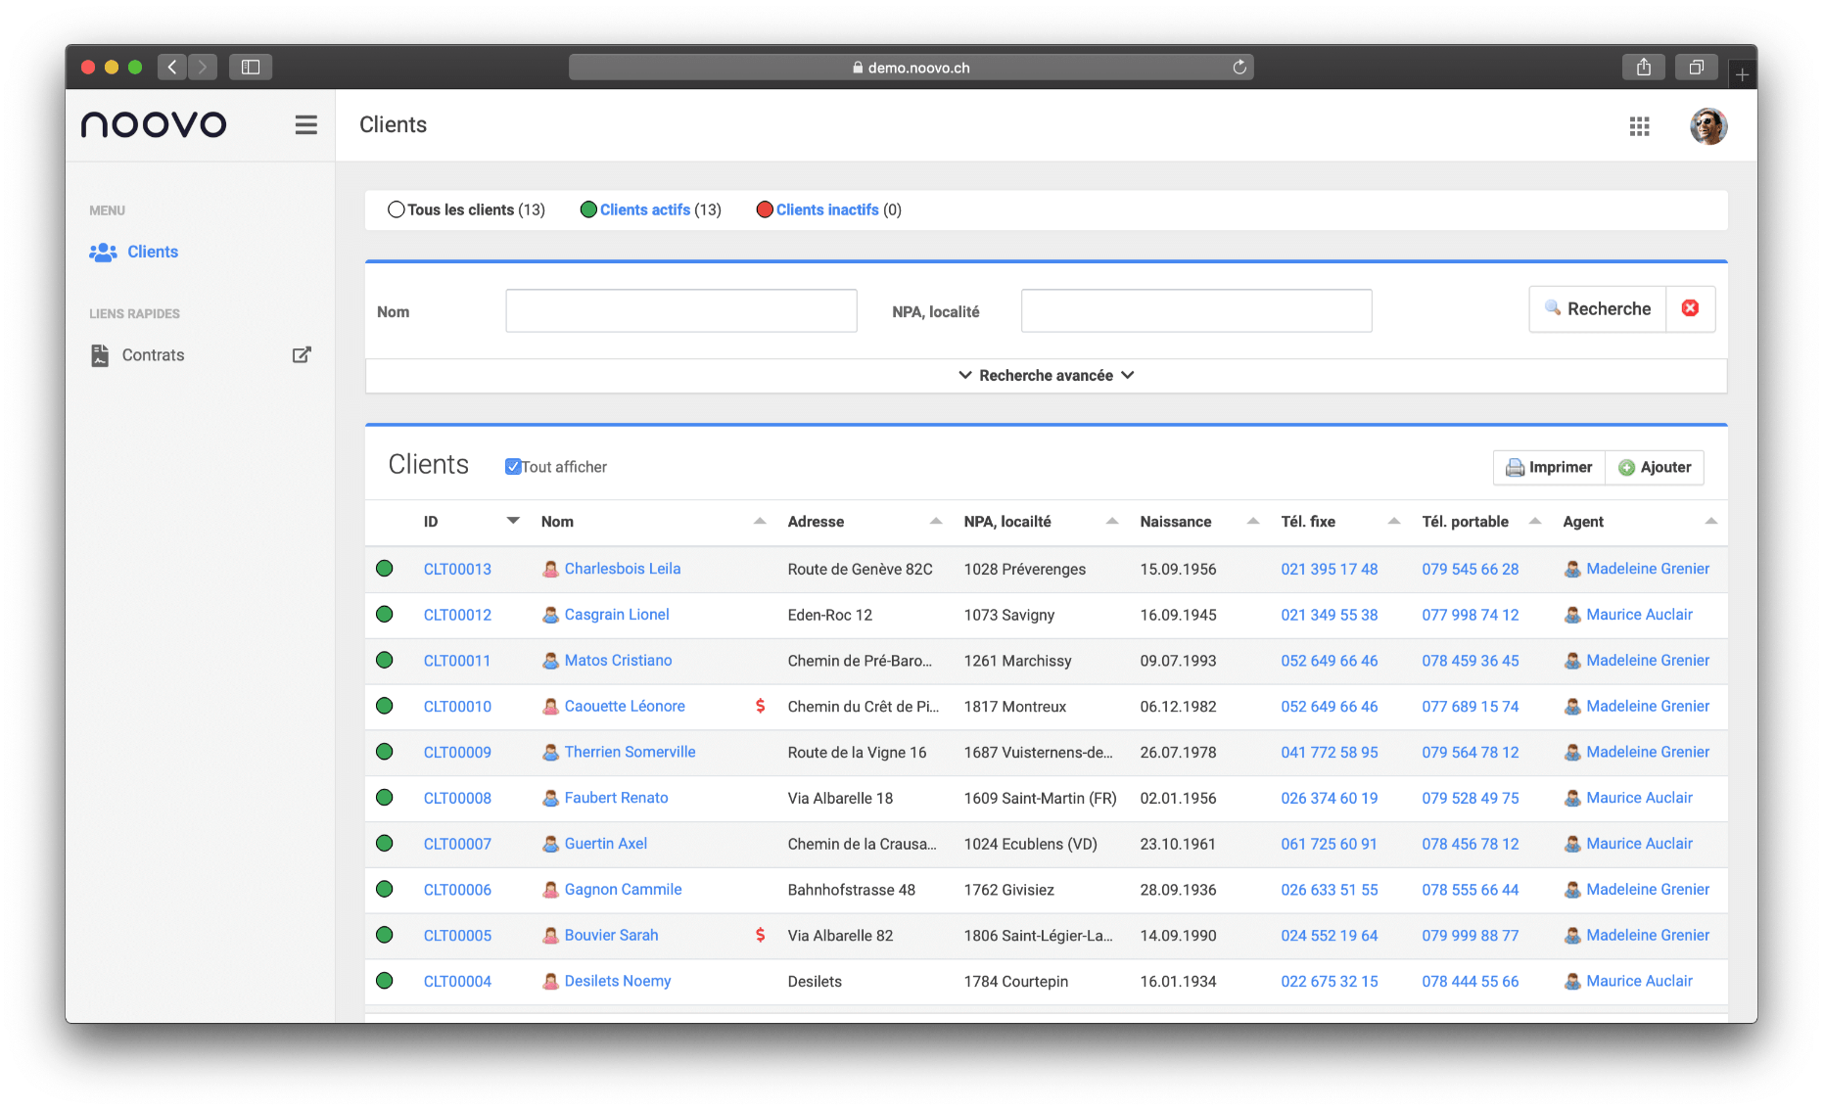Image resolution: width=1823 pixels, height=1110 pixels.
Task: Click the Nom search input field
Action: [x=680, y=311]
